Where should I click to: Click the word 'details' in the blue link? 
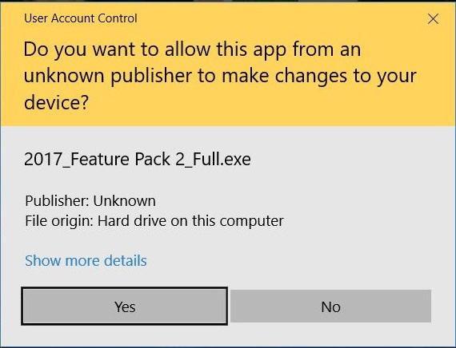click(x=126, y=260)
